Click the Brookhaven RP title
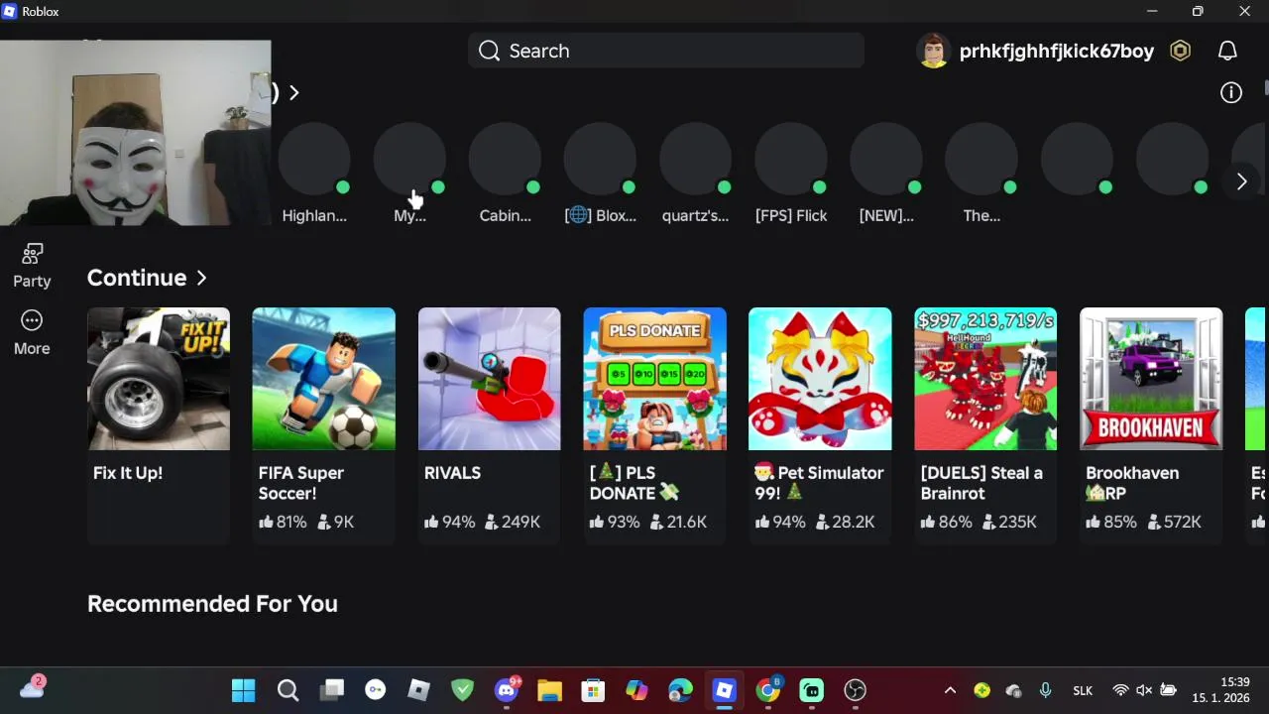1269x714 pixels. pos(1132,483)
